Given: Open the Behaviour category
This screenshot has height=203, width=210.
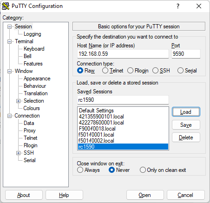Looking at the screenshot, I should click(x=35, y=86).
